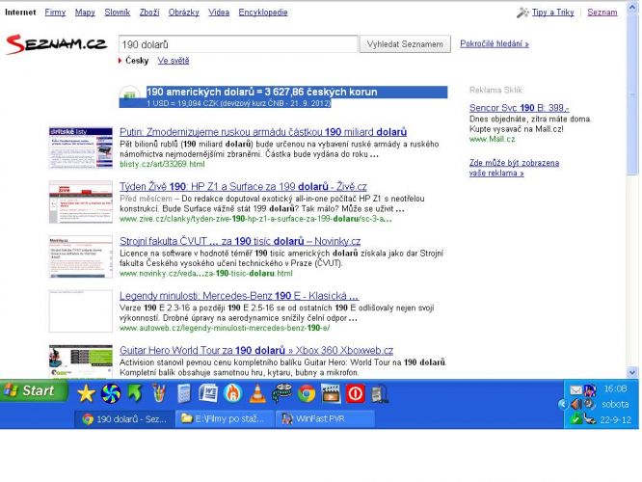Viewport: 642px width, 482px height.
Task: Open the Tipy a Triky link
Action: [x=552, y=13]
